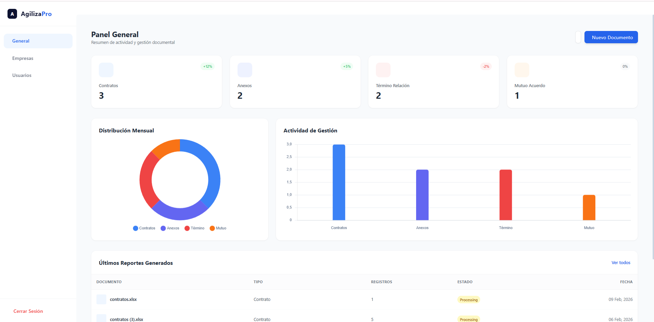Toggle the Mutuo legend entry
This screenshot has height=322, width=654.
pos(218,228)
